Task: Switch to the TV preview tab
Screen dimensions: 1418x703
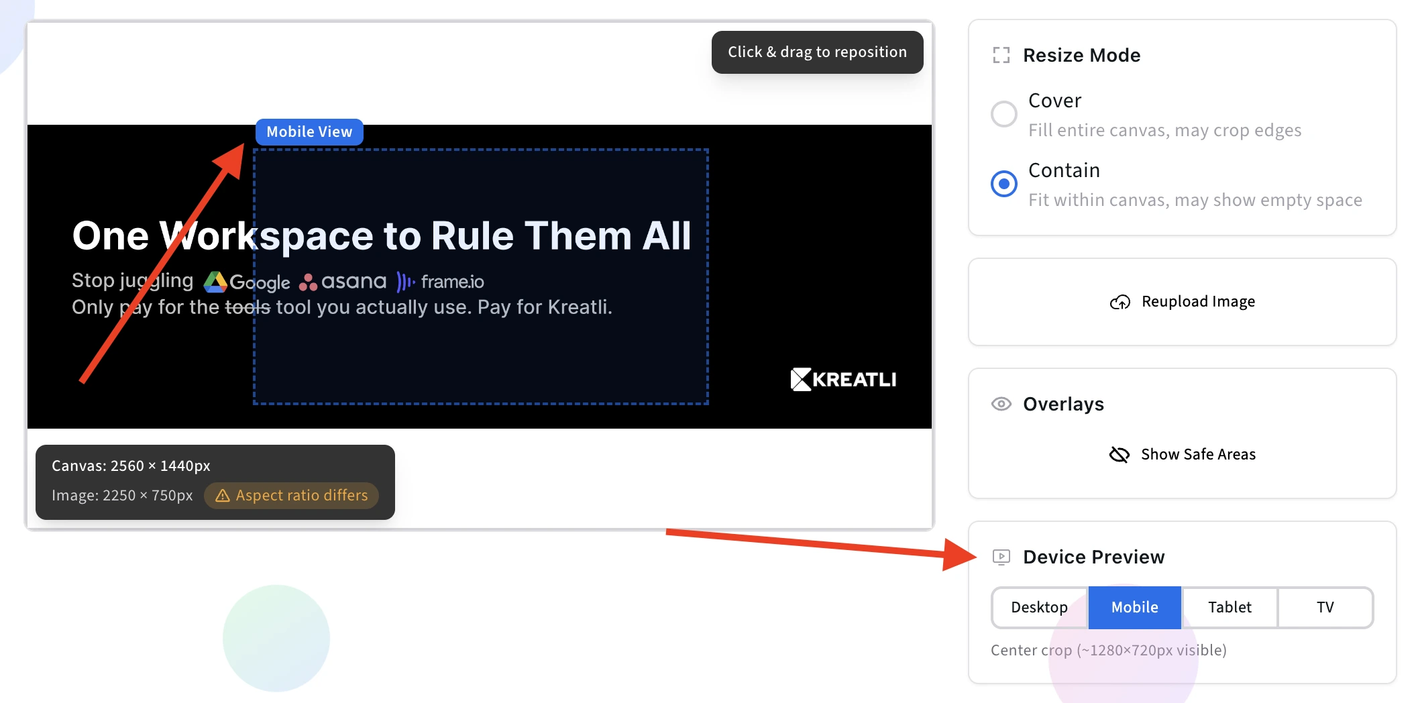Action: [x=1325, y=607]
